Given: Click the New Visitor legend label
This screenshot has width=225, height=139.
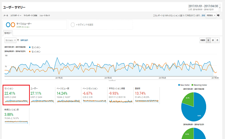Looking at the screenshot, I should pos(185,85).
